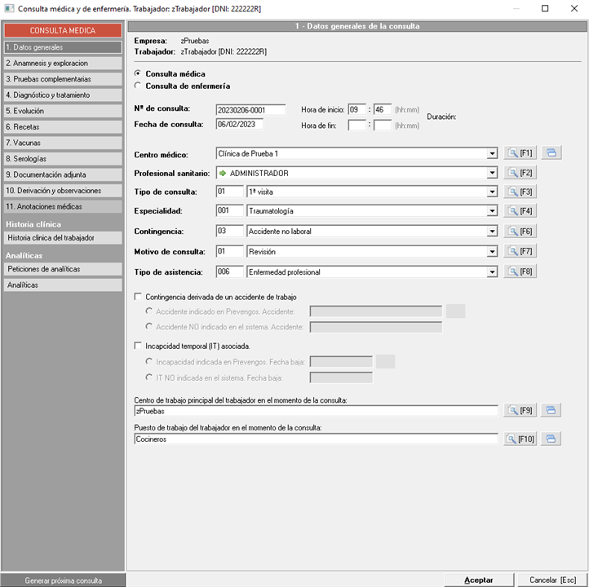Expand the Tipo de asistencia dropdown
589x587 pixels.
(491, 271)
